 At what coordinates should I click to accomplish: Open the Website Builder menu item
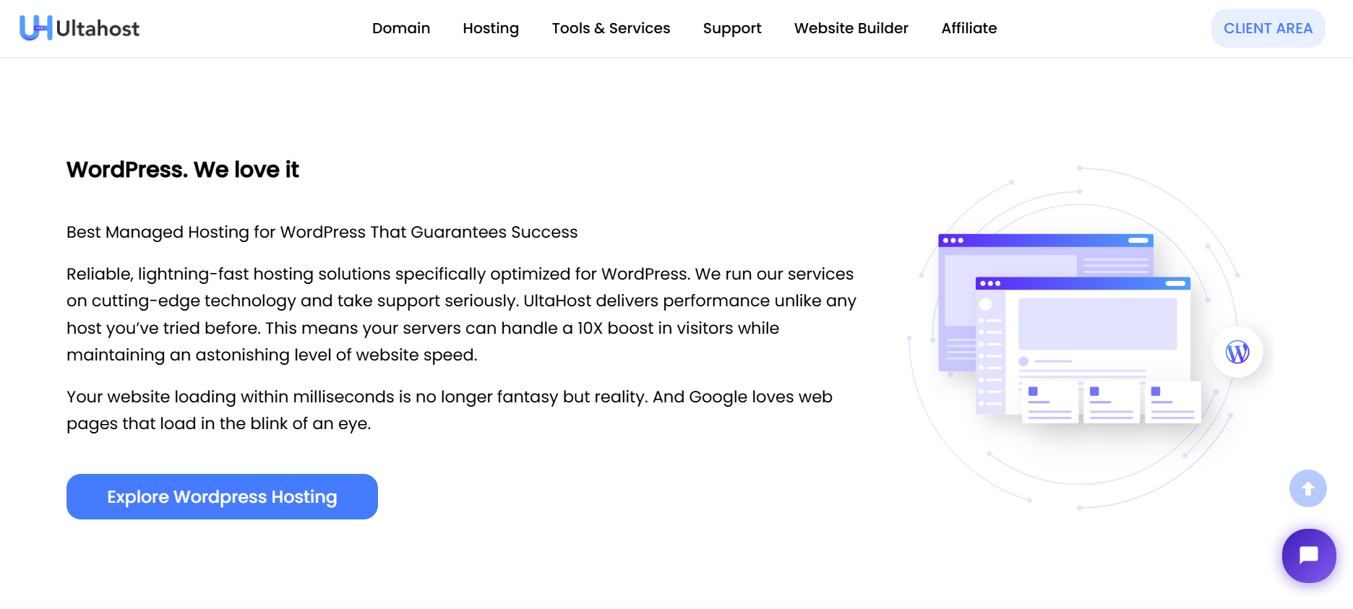click(851, 28)
